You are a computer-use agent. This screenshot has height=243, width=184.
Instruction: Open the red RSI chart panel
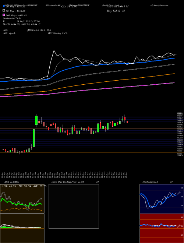coord(162,228)
